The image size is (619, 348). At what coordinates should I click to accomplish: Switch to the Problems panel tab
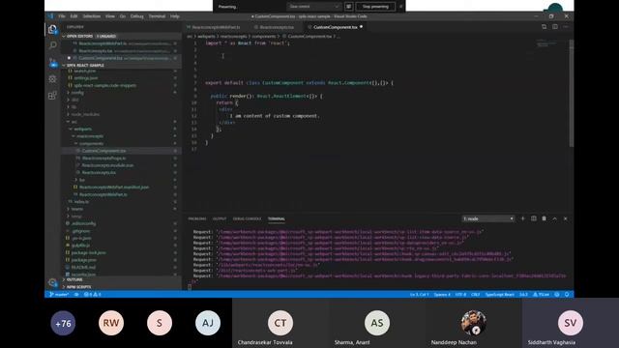coord(197,218)
